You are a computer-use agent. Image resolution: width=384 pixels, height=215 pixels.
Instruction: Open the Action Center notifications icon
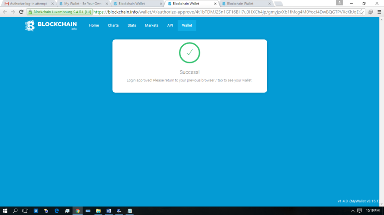point(359,211)
